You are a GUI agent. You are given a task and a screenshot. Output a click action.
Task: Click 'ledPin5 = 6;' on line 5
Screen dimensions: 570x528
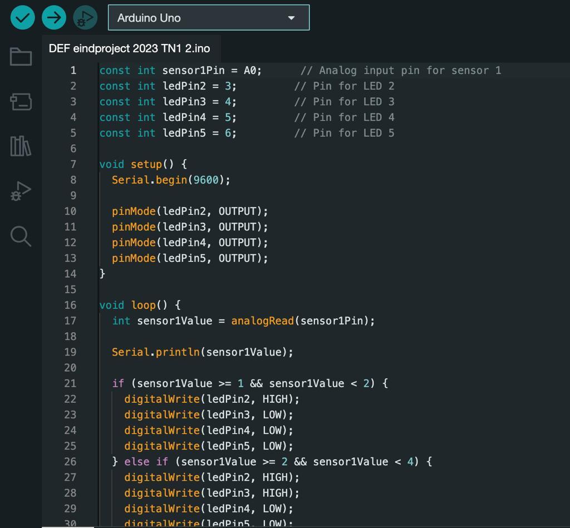(x=199, y=132)
